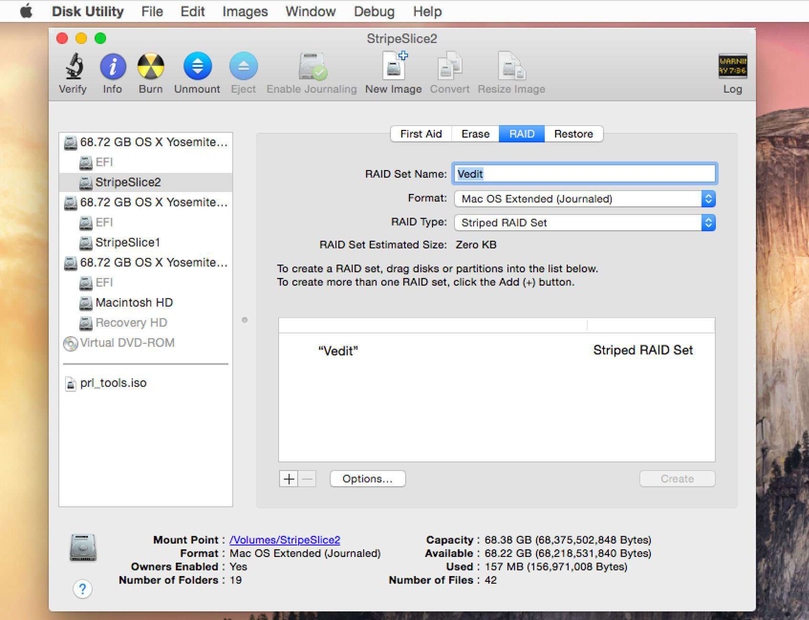Select the RAID tab
The height and width of the screenshot is (620, 809).
522,134
